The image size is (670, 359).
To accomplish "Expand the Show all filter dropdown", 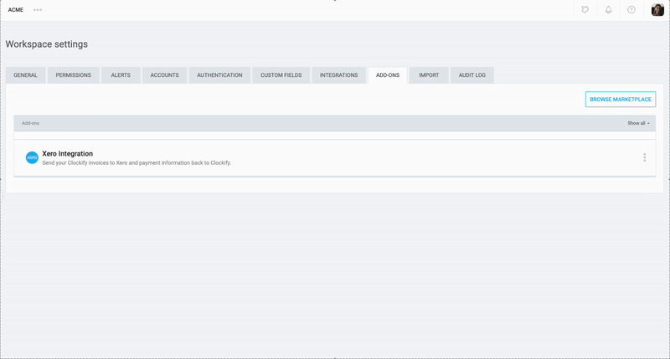I will (x=638, y=123).
